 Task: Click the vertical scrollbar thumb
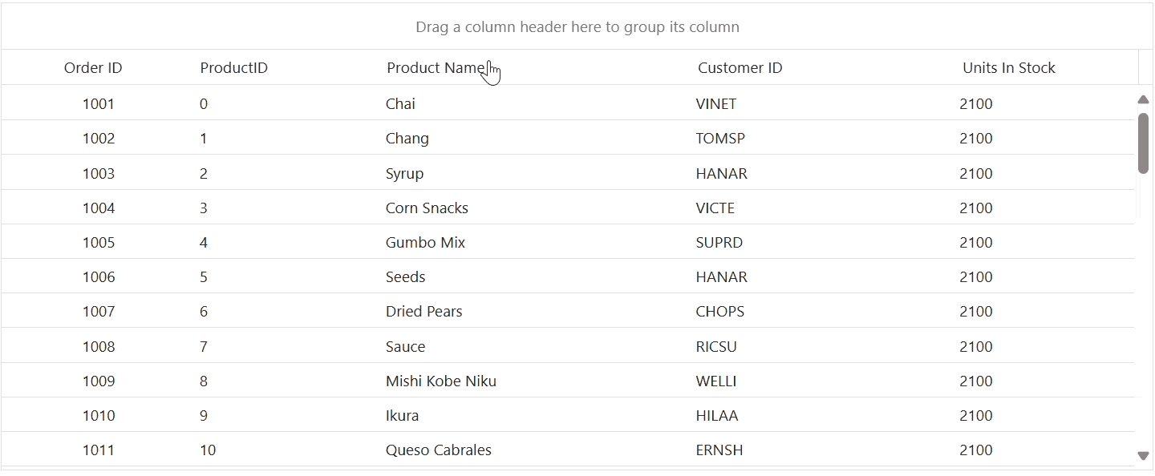(1143, 143)
